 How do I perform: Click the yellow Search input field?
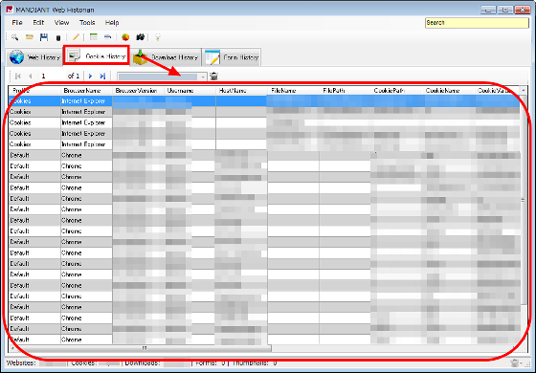pyautogui.click(x=477, y=23)
